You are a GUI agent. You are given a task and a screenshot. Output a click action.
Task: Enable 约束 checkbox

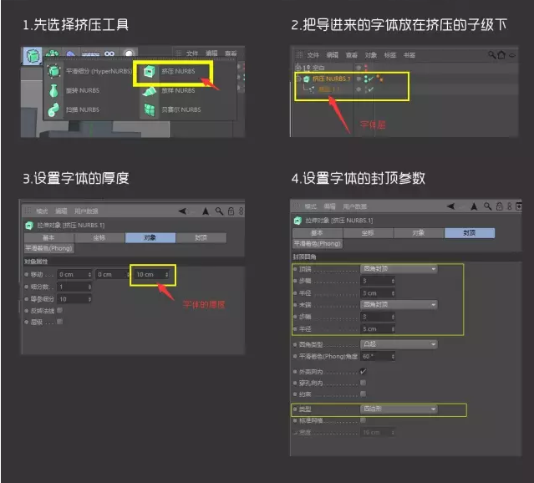pos(363,394)
